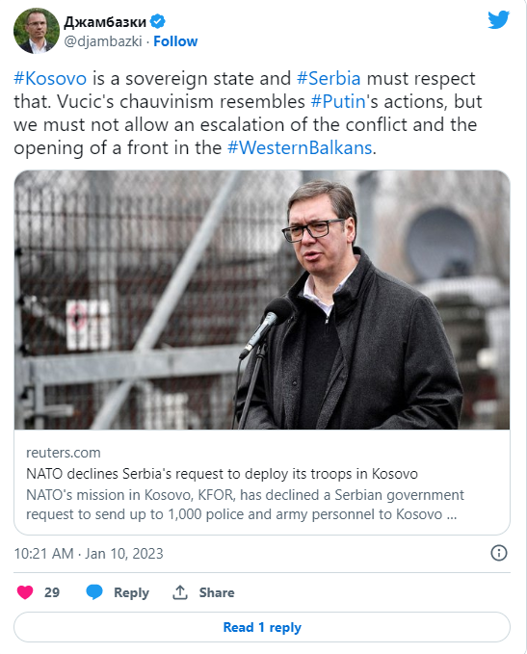This screenshot has width=527, height=654.
Task: Open the #Putin hashtag link
Action: tap(338, 101)
